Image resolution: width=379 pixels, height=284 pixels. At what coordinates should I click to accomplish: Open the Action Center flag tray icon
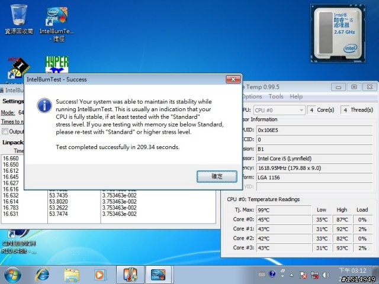(x=303, y=275)
